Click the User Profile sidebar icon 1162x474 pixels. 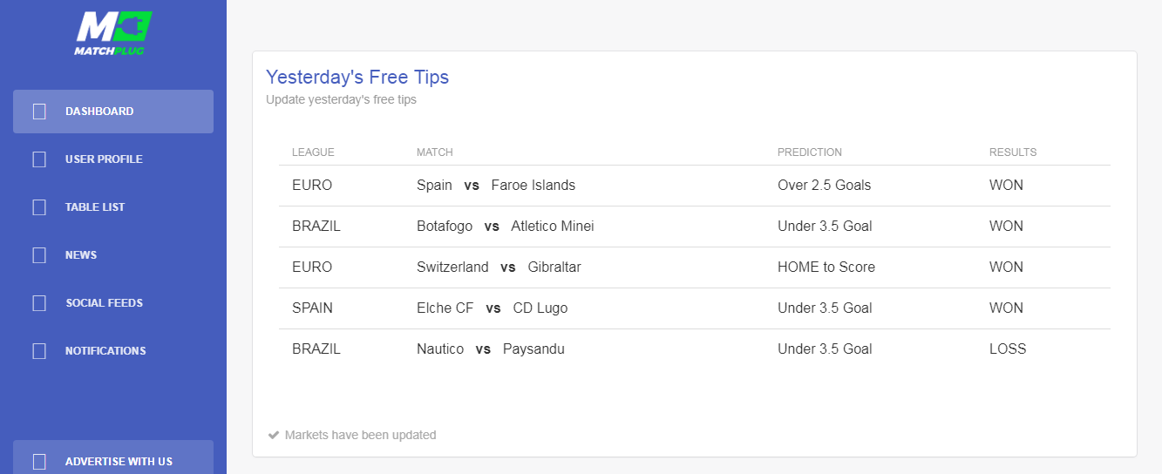pos(39,159)
